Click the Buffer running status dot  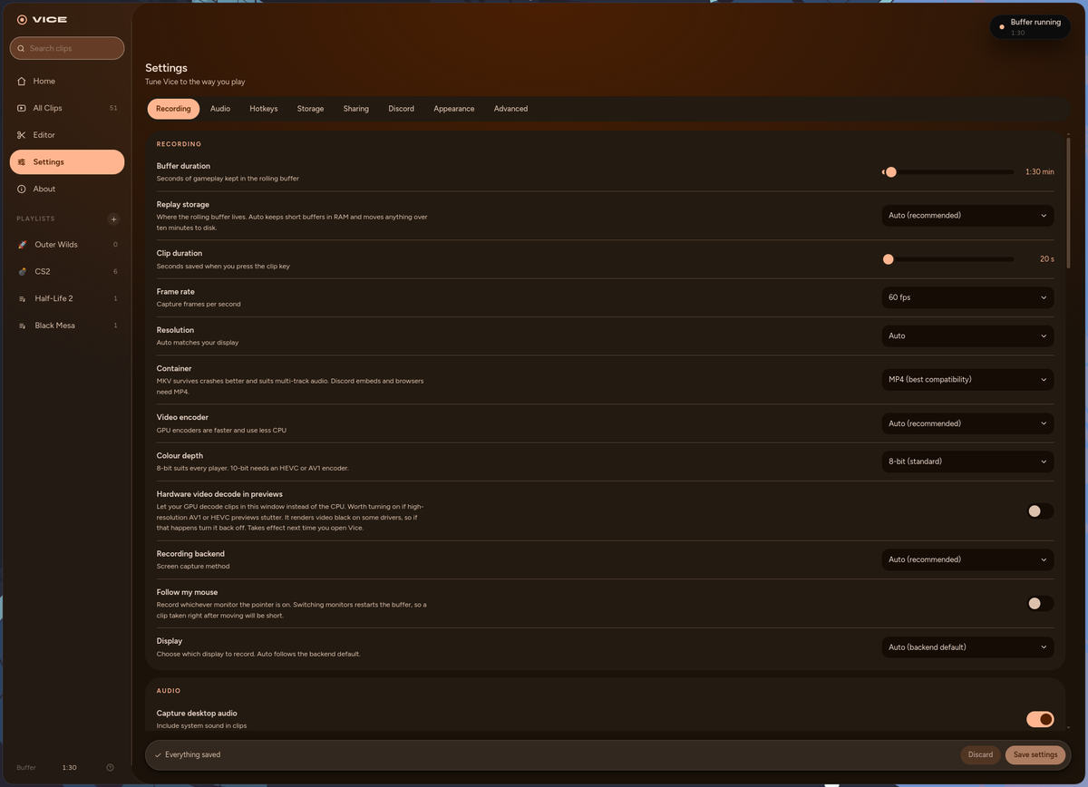(x=1002, y=27)
